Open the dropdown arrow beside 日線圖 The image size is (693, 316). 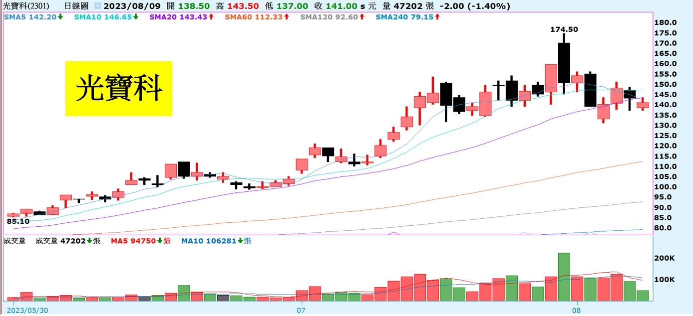pyautogui.click(x=97, y=6)
